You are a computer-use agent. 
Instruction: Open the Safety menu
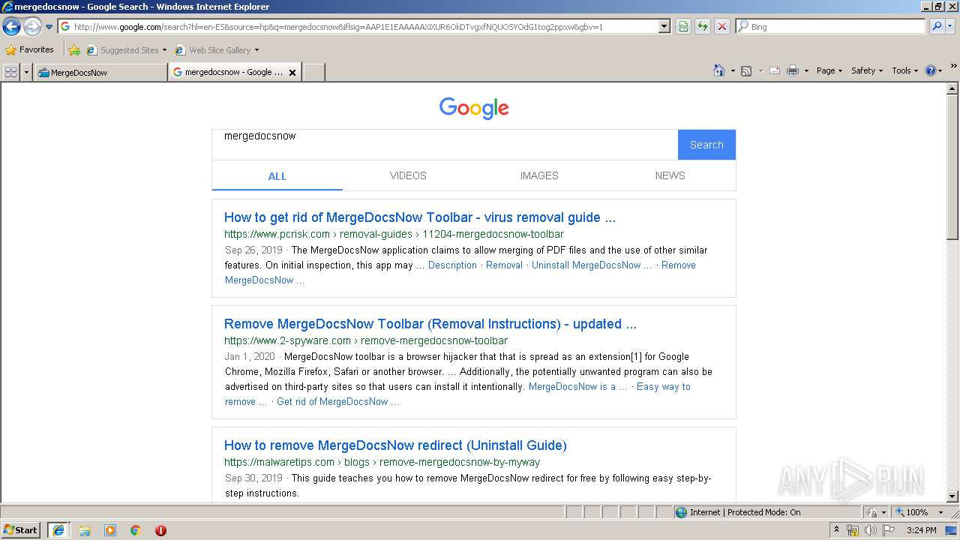click(x=866, y=70)
